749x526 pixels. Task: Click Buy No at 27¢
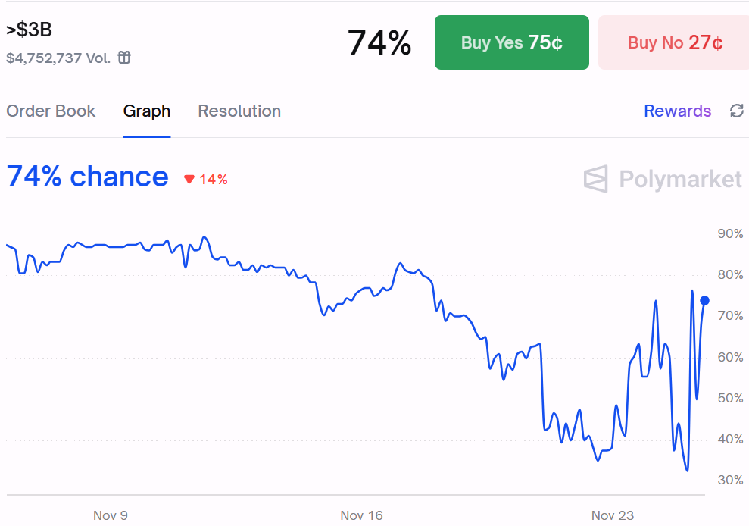coord(673,42)
